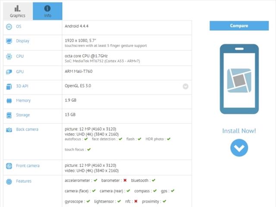The image size is (276, 207).
Task: Click the Display monitor icon
Action: 9,41
